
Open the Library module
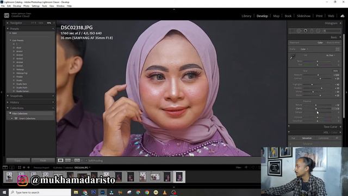point(246,16)
